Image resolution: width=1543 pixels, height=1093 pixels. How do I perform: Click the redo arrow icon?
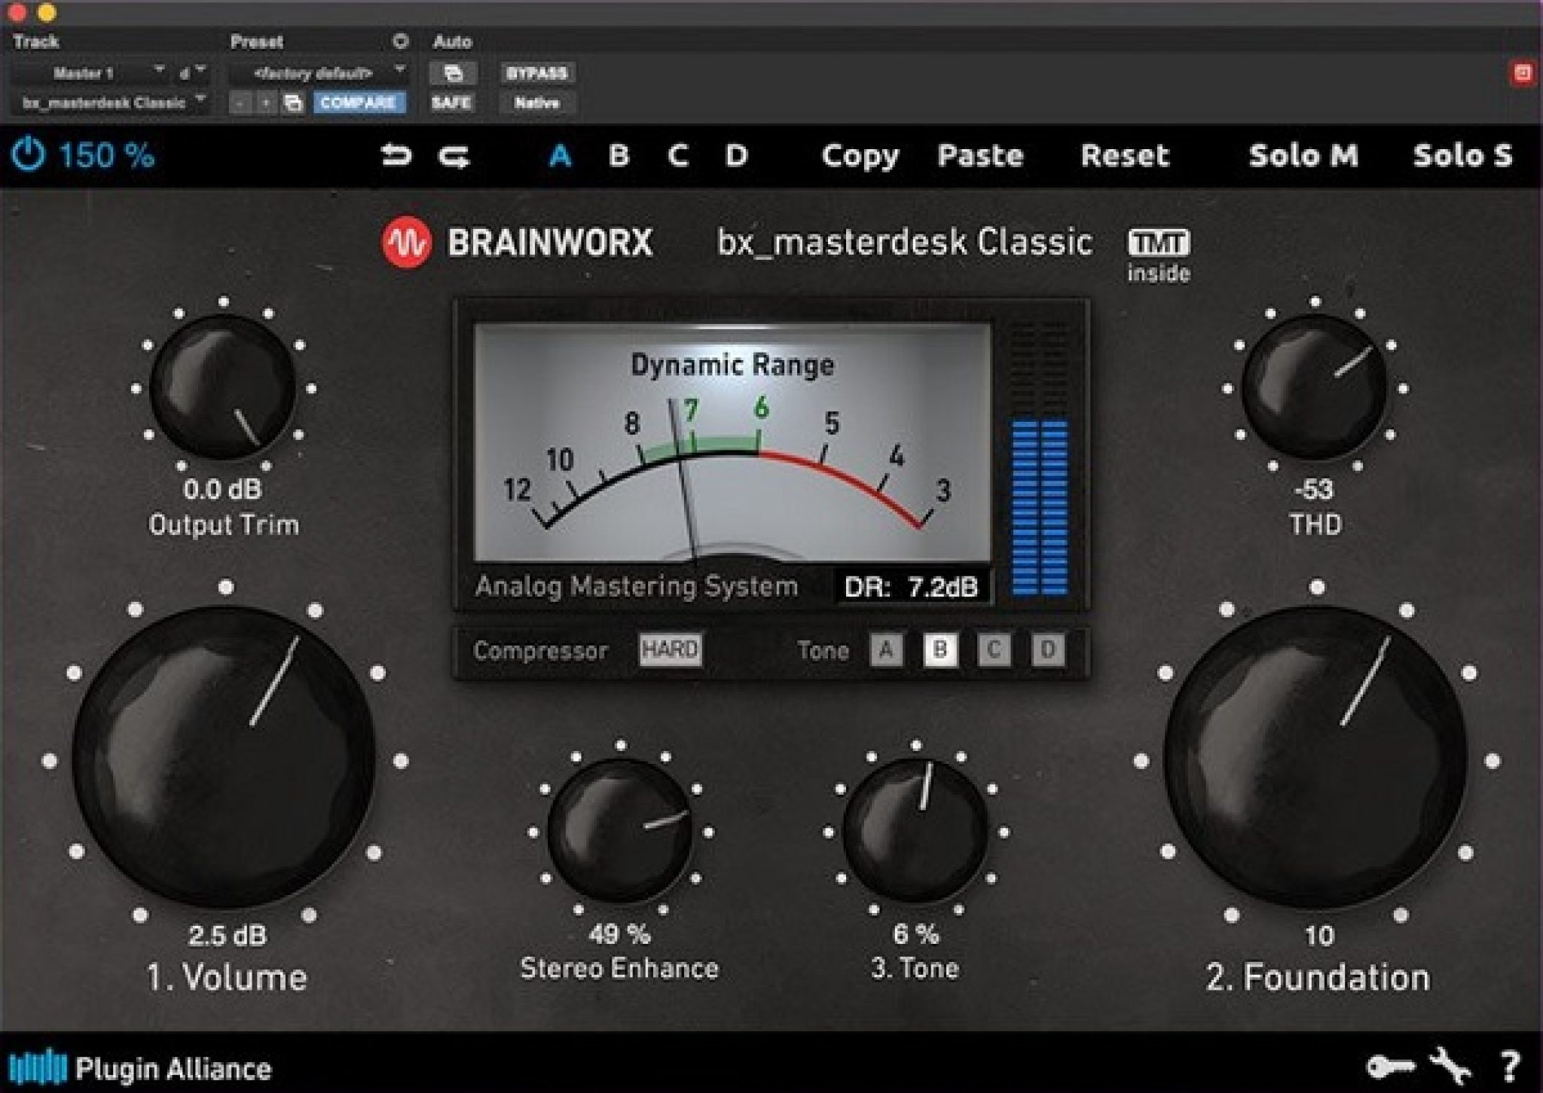[x=454, y=156]
